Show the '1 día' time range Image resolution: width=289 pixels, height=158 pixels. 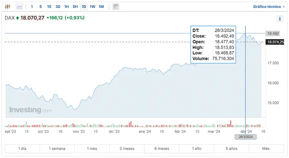pyautogui.click(x=22, y=149)
